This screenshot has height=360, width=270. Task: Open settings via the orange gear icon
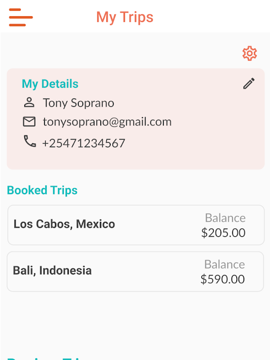click(x=250, y=53)
